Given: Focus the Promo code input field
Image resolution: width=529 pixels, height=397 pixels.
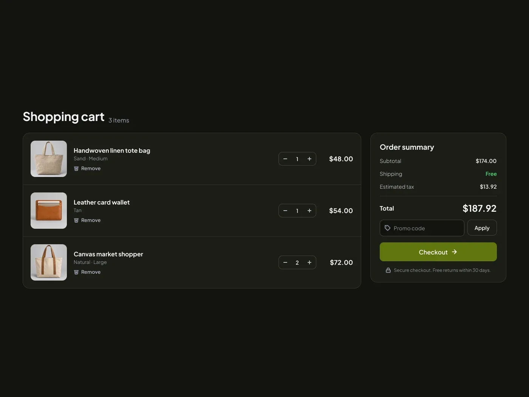Looking at the screenshot, I should point(422,228).
